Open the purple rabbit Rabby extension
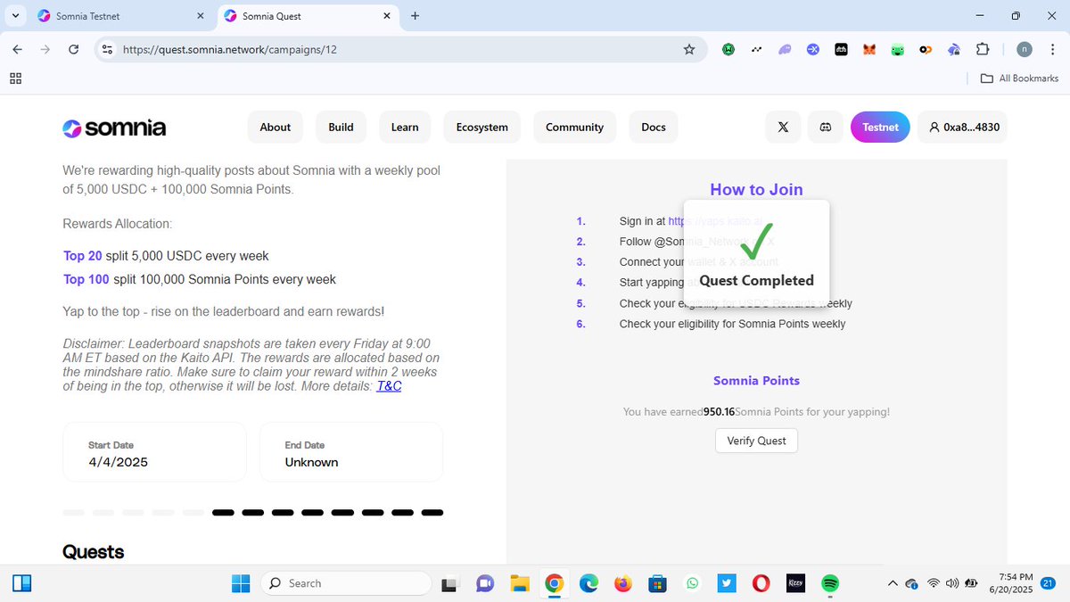Screen dimensions: 1070x602 click(x=954, y=50)
